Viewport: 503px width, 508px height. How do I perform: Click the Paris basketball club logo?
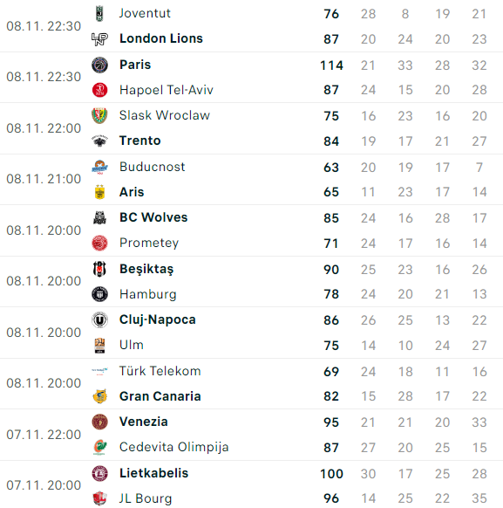(x=99, y=65)
